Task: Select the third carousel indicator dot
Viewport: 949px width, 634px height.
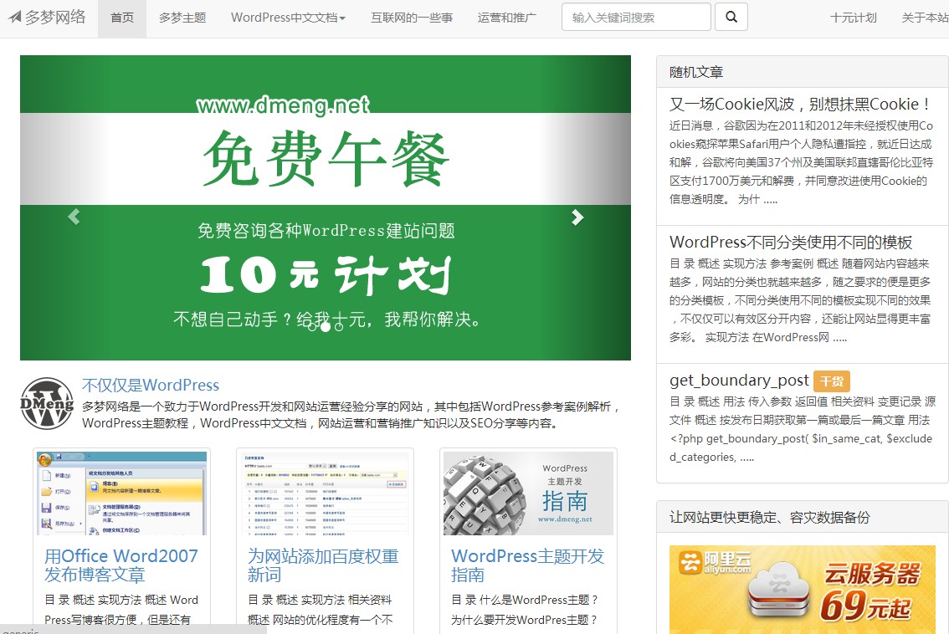Action: (339, 326)
